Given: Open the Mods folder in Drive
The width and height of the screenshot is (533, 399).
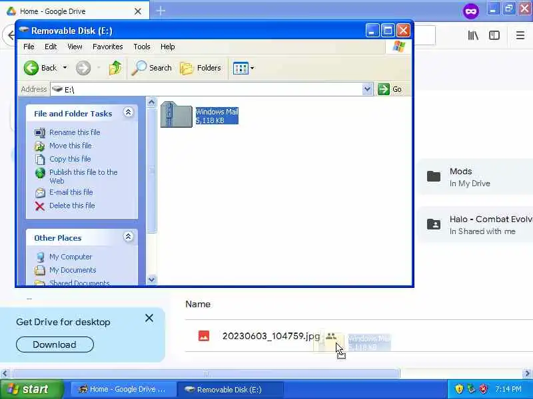Looking at the screenshot, I should pos(475,177).
